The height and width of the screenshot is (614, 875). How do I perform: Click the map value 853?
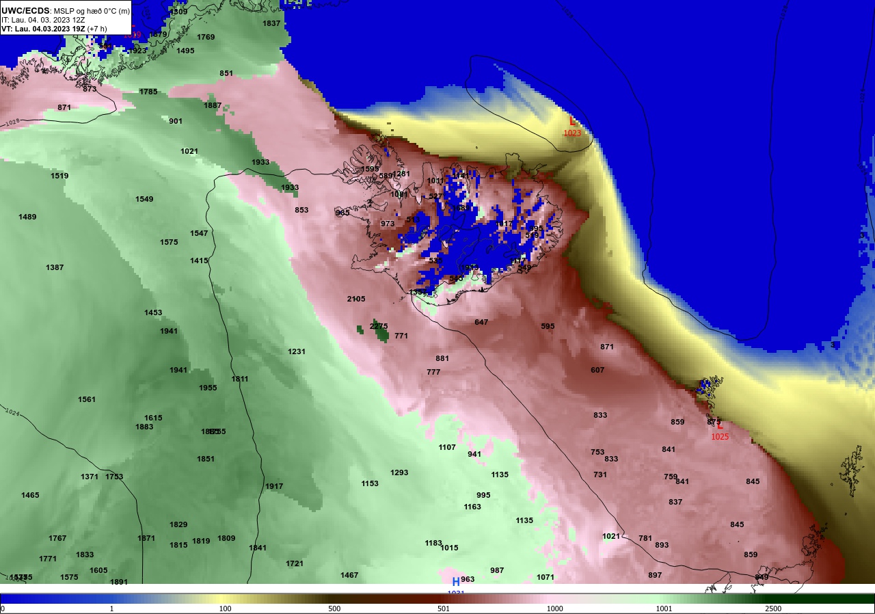301,210
